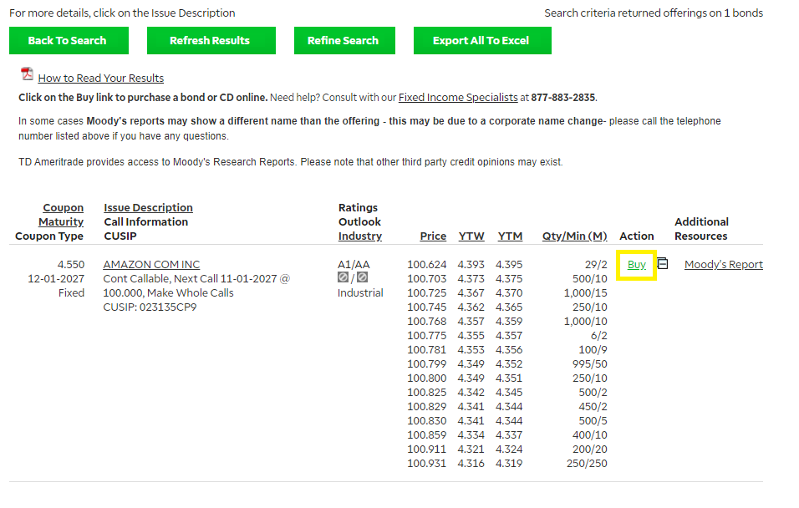Viewport: 799px width, 508px height.
Task: Sort results by the Industry header
Action: click(360, 236)
